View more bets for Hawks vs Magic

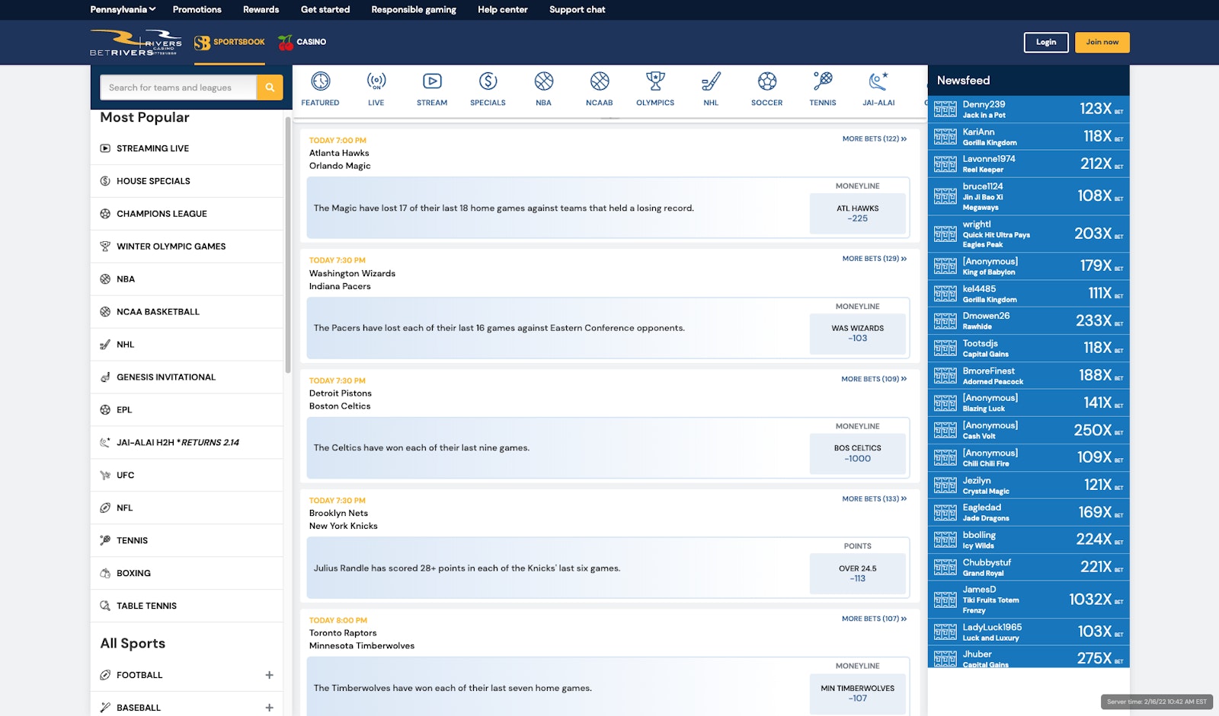pos(874,139)
